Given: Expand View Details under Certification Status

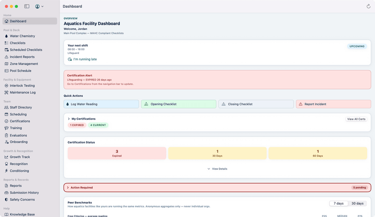Looking at the screenshot, I should tap(217, 169).
